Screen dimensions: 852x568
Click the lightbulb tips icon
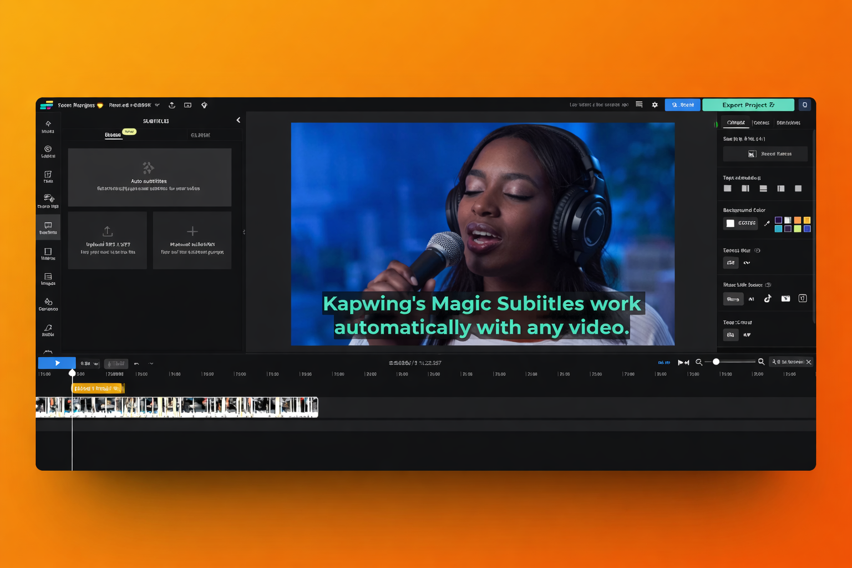pos(204,105)
